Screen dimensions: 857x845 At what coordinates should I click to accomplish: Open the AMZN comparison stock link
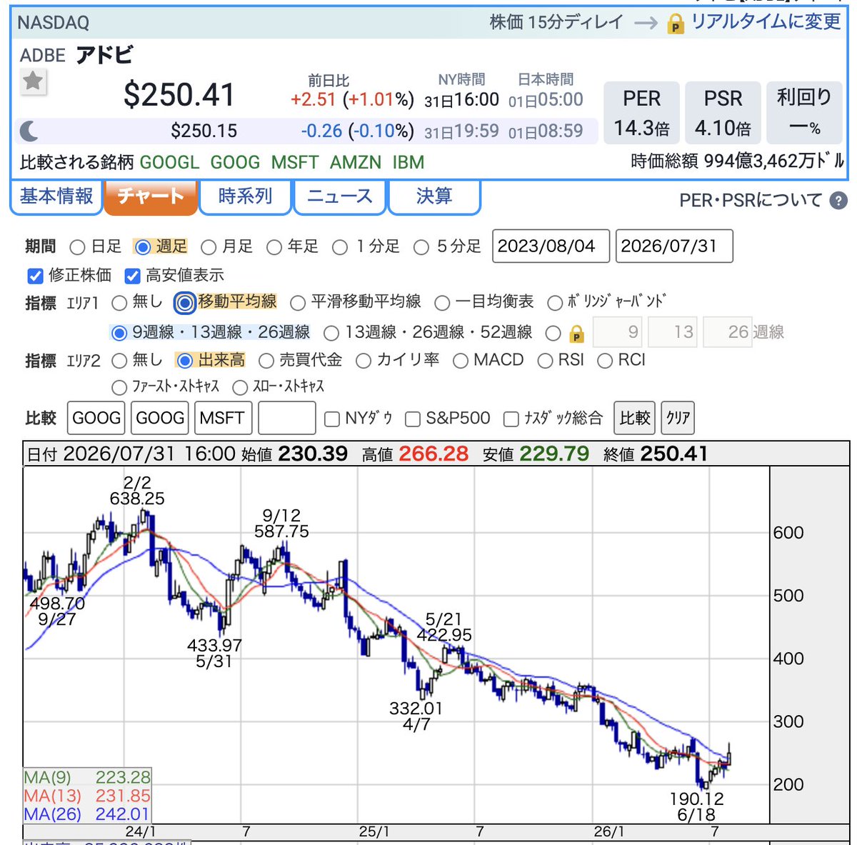coord(356,162)
